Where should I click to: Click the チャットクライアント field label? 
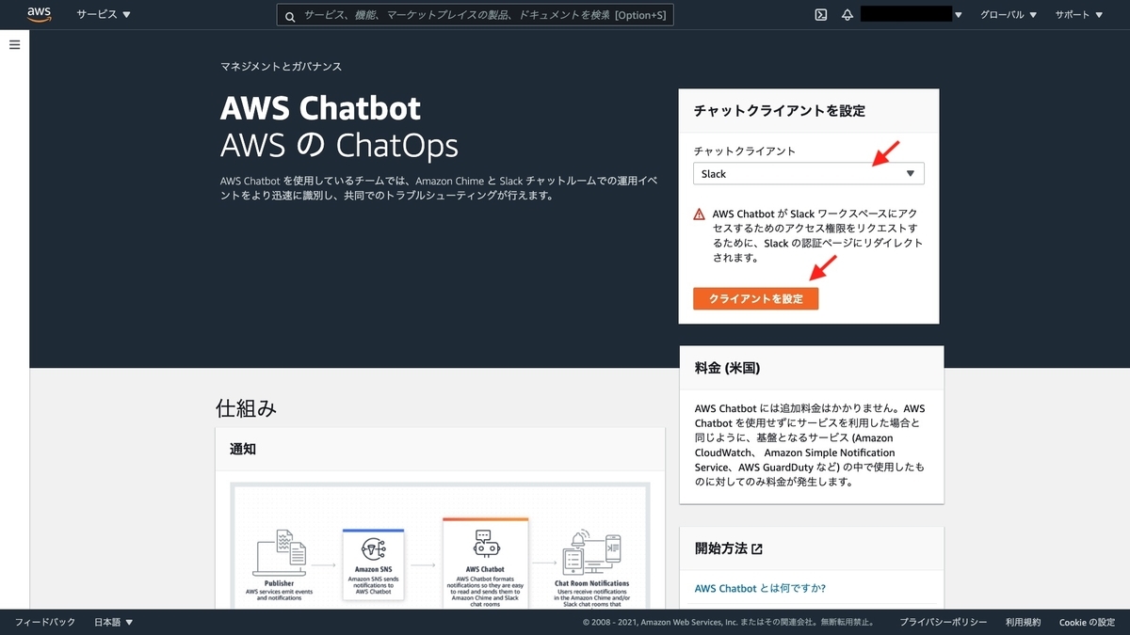(745, 151)
